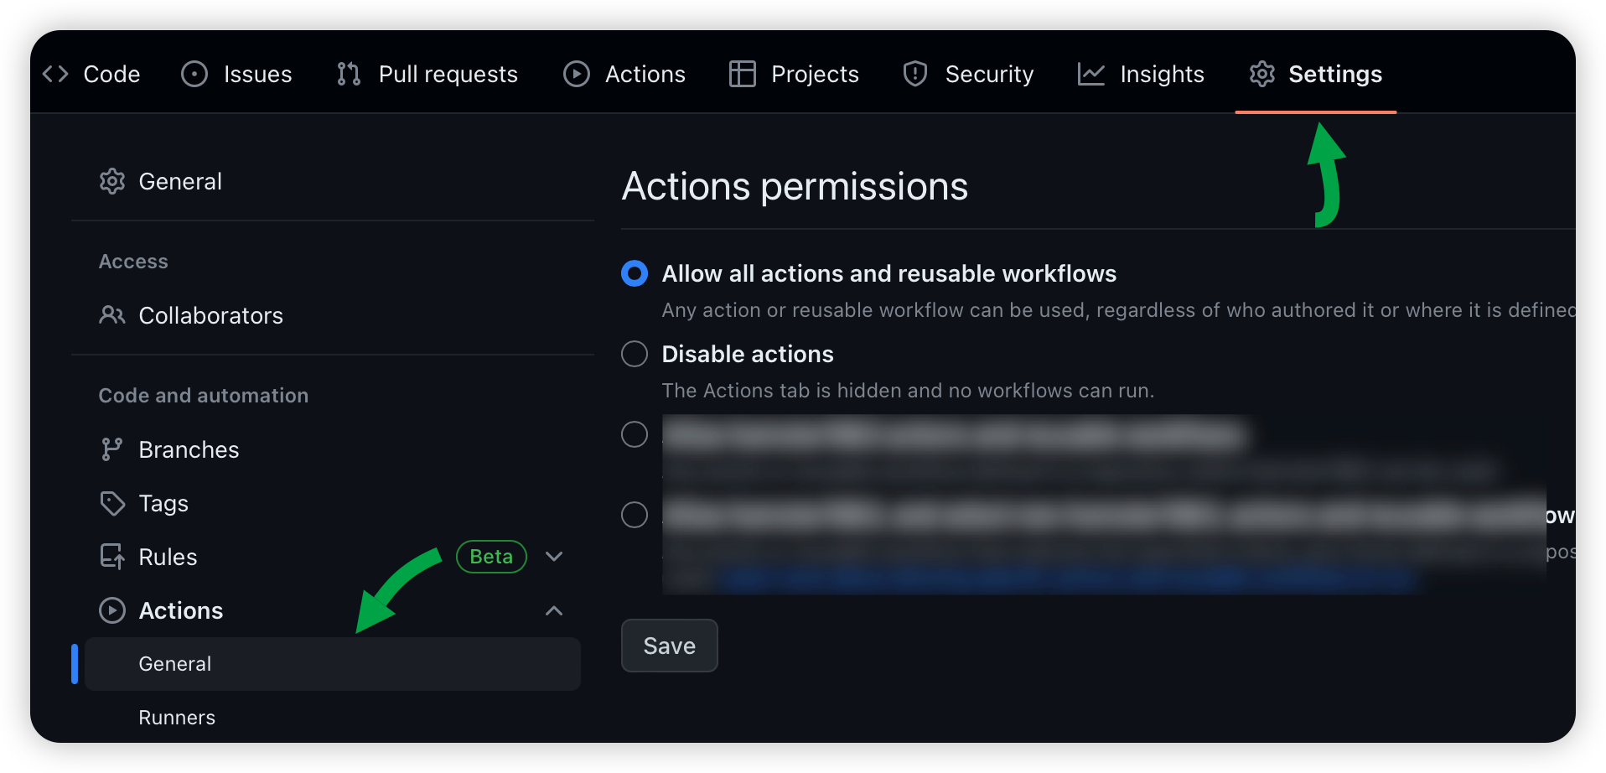Click the Actions play icon in top nav

577,74
